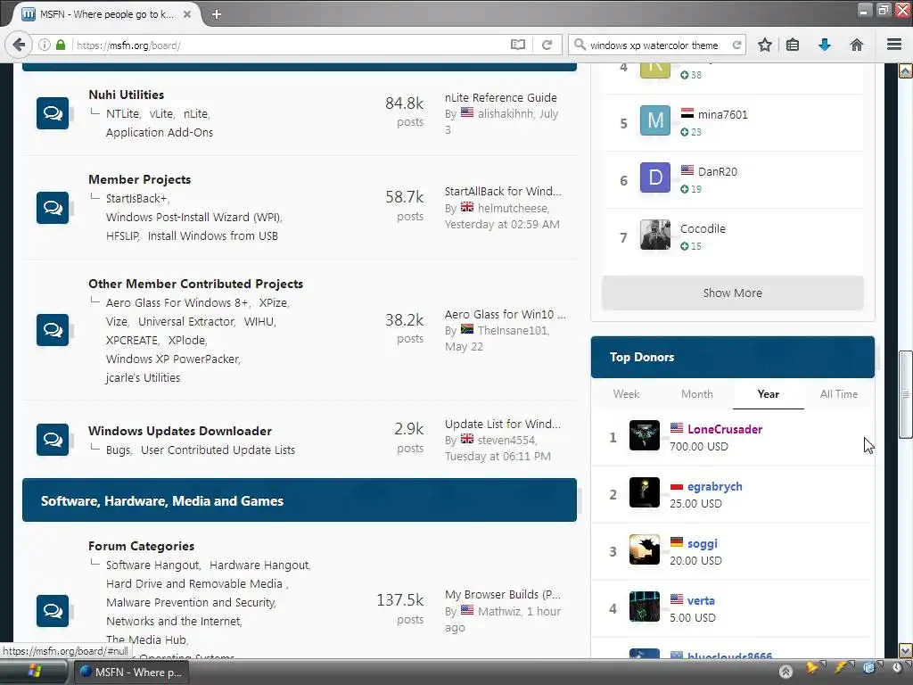913x685 pixels.
Task: Click Other Member Contributed Projects chat icon
Action: click(53, 330)
